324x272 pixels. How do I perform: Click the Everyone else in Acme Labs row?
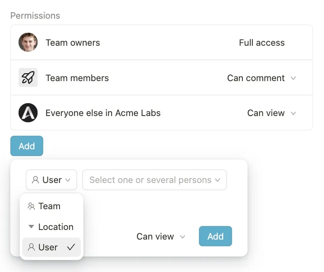(103, 113)
